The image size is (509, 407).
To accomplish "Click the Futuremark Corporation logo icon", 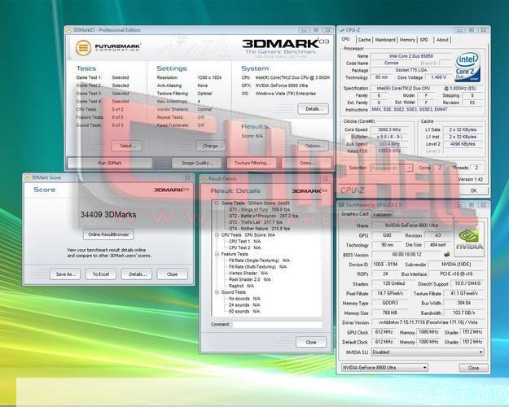I will point(83,47).
